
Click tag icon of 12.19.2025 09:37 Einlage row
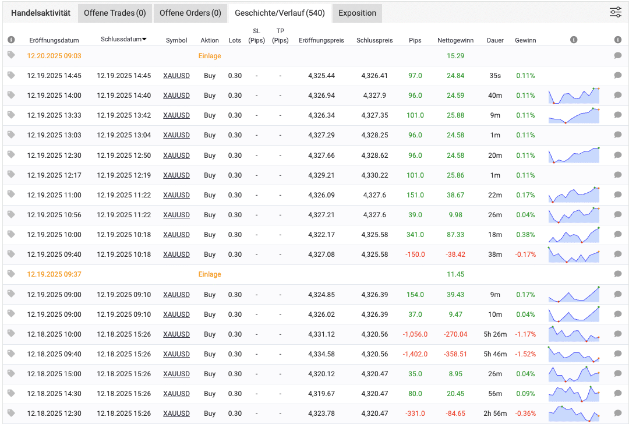[x=11, y=274]
